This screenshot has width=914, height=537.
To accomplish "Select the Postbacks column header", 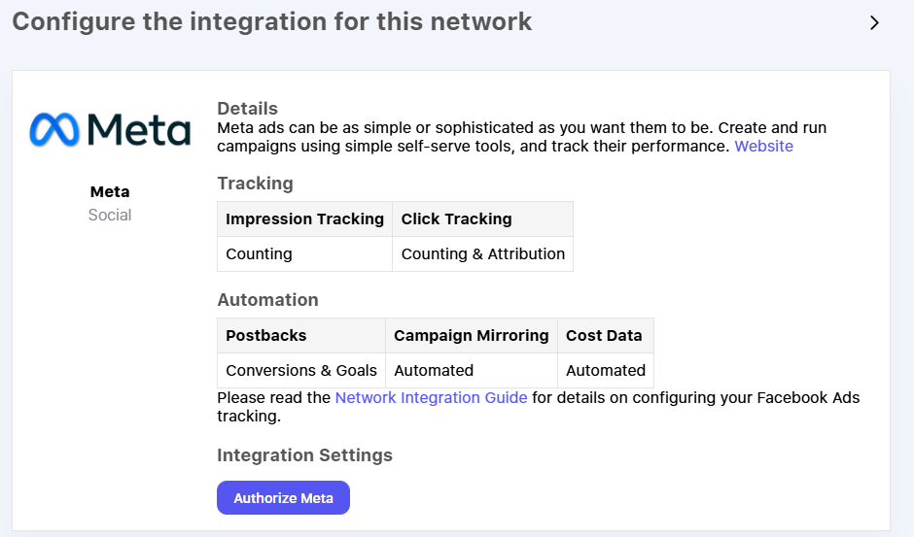I will (x=301, y=335).
